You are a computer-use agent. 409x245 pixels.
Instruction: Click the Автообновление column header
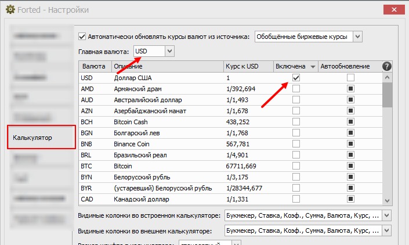click(347, 66)
